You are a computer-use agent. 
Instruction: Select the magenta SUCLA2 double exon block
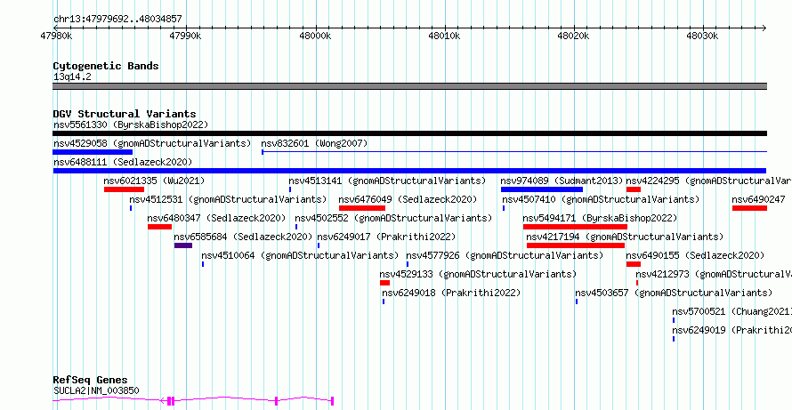[x=171, y=401]
